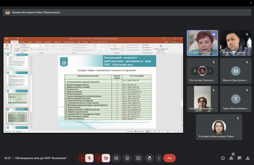Click Єлизавета Миколаївна Лойко's participant tile
The width and height of the screenshot is (254, 165).
219,128
